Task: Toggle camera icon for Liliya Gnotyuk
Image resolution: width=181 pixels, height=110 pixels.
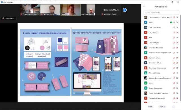Action: 177,42
